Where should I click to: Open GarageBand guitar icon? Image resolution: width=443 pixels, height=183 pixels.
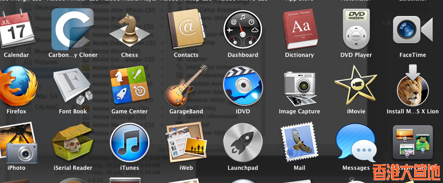(x=186, y=86)
